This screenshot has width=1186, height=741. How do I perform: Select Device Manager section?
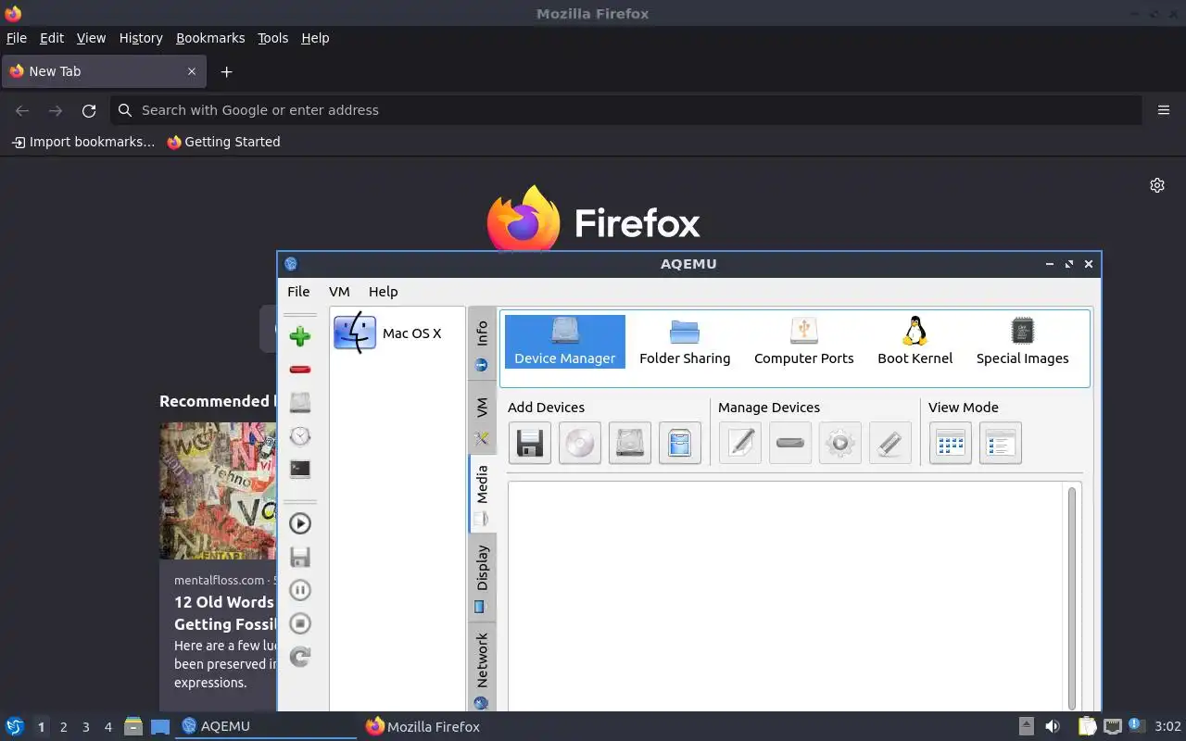point(565,342)
